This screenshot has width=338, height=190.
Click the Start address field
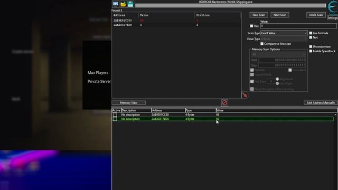click(x=282, y=60)
